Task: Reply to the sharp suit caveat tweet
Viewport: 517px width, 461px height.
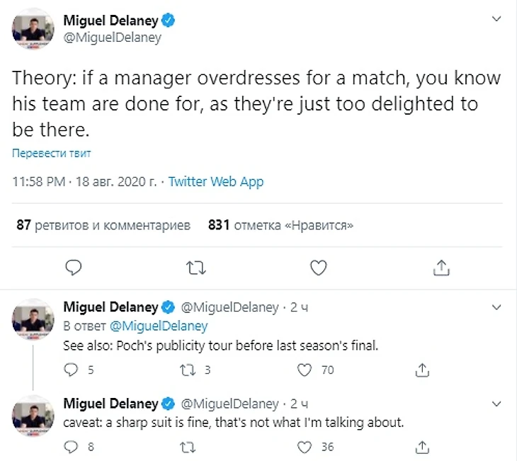Action: click(71, 447)
